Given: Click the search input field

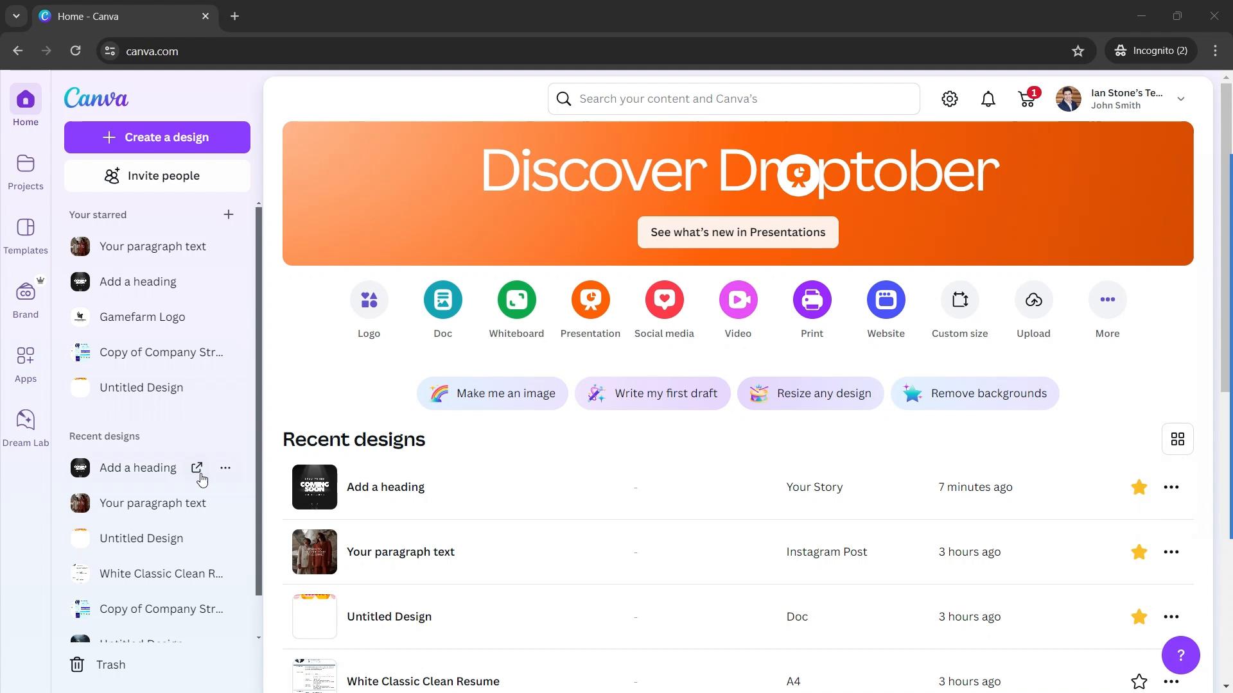Looking at the screenshot, I should (x=734, y=99).
